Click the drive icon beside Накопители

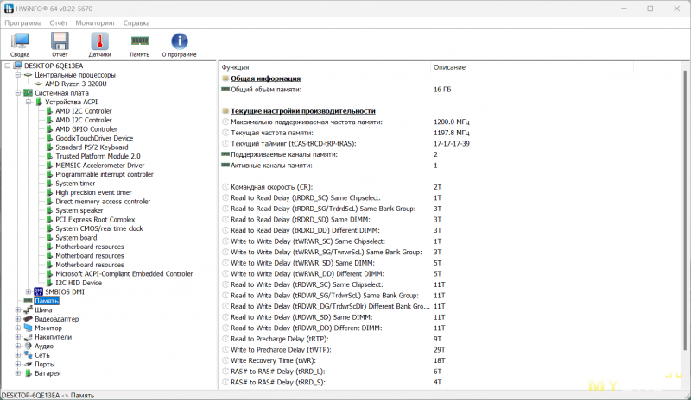coord(29,336)
